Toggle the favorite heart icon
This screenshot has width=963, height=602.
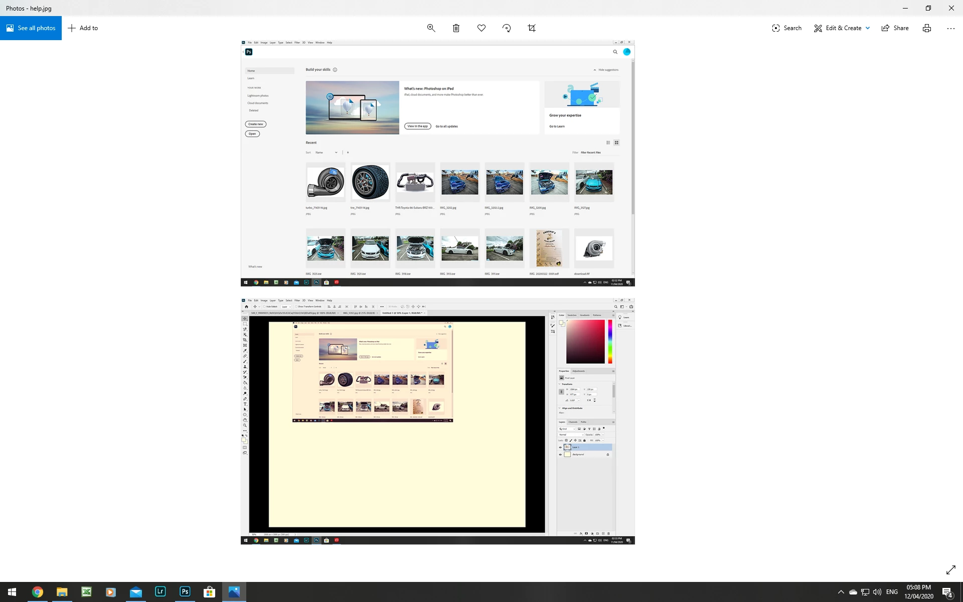[x=481, y=28]
